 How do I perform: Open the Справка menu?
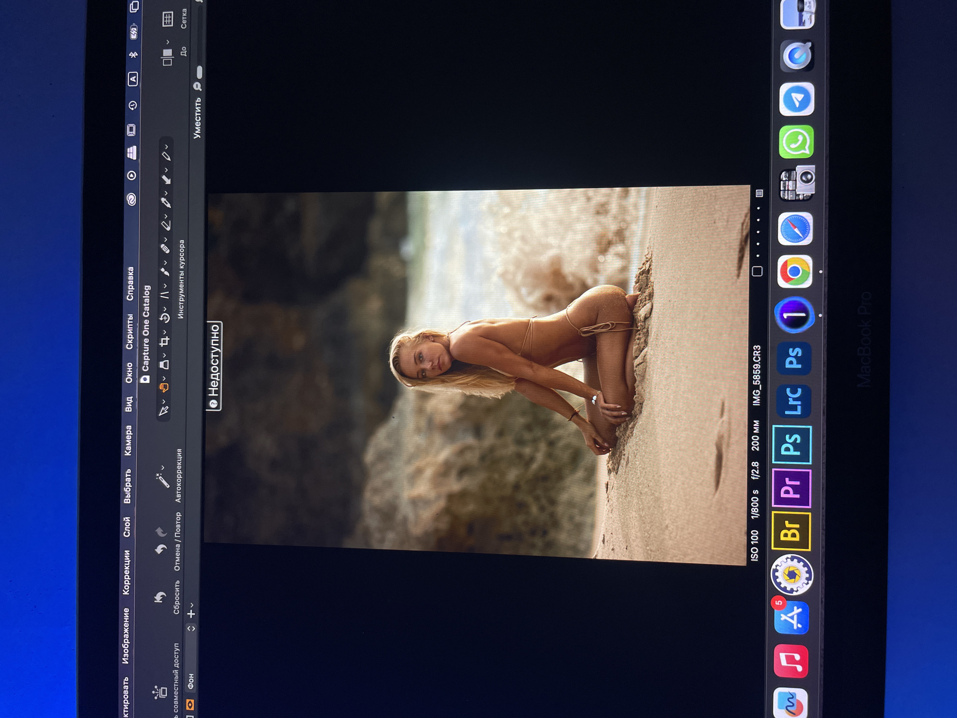(x=130, y=284)
